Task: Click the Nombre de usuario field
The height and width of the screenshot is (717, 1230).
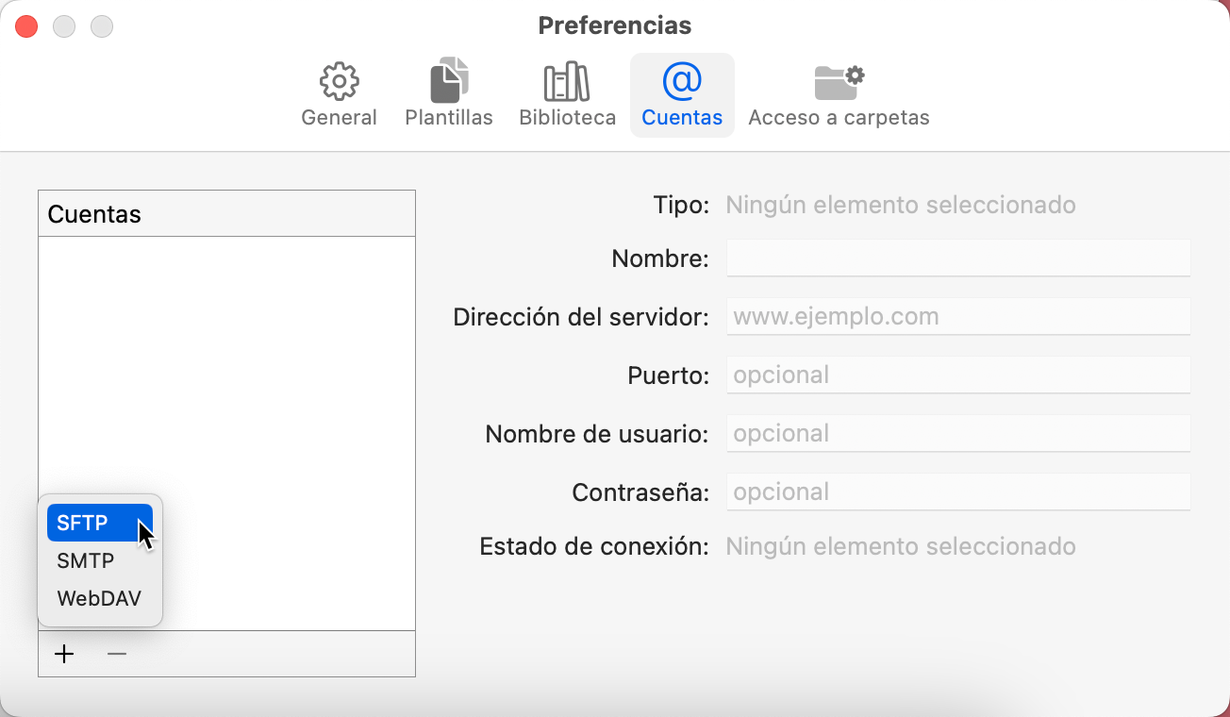Action: point(958,433)
